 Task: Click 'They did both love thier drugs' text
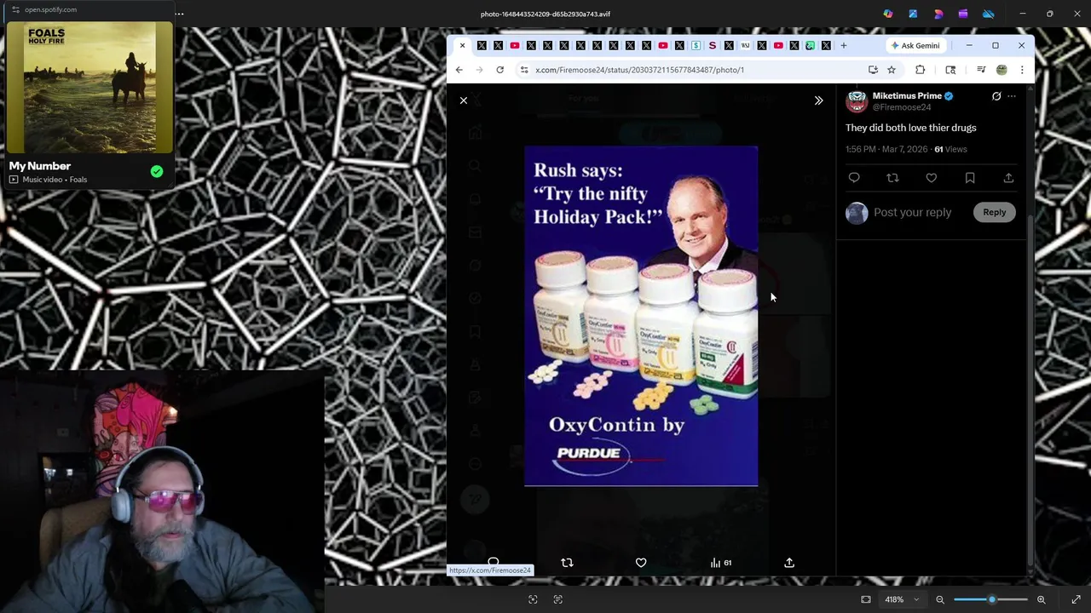[911, 128]
